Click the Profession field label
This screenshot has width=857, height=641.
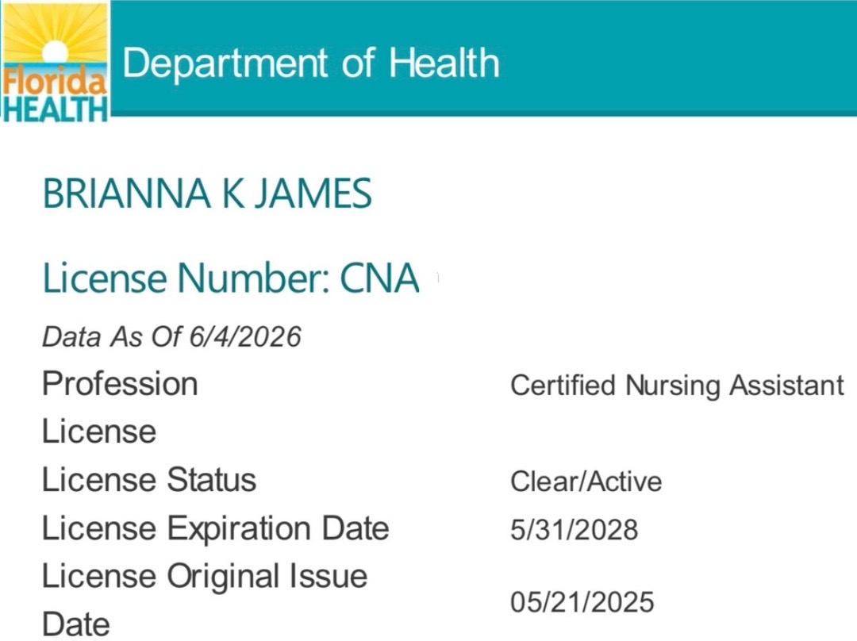coord(120,384)
